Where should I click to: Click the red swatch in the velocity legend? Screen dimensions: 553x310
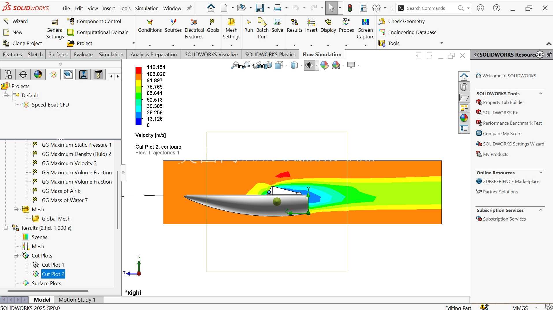coord(139,70)
